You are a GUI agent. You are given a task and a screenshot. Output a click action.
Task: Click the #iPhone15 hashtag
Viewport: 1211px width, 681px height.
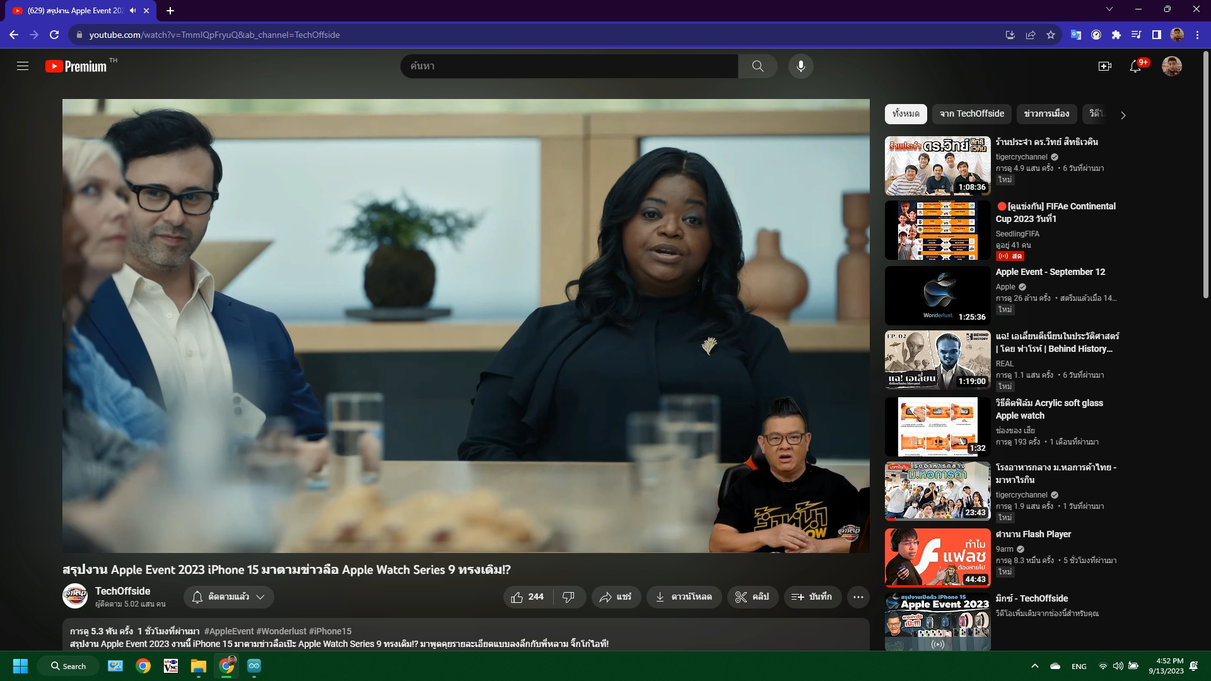pyautogui.click(x=330, y=631)
